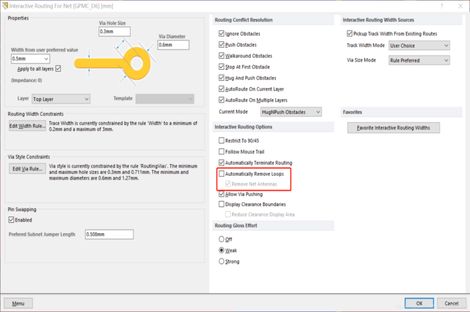Click the dialog title bar icon
This screenshot has width=470, height=312.
pos(5,5)
